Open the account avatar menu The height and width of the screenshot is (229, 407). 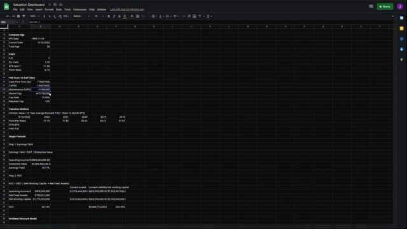400,6
